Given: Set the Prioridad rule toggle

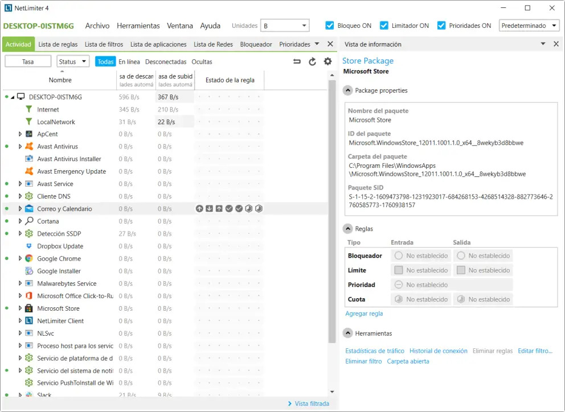Looking at the screenshot, I should click(x=399, y=285).
